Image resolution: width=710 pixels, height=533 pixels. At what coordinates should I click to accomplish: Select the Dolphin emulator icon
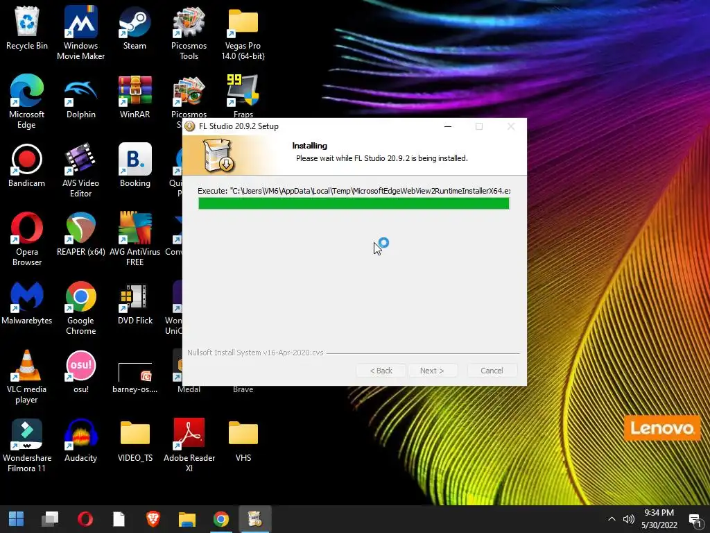[x=80, y=96]
